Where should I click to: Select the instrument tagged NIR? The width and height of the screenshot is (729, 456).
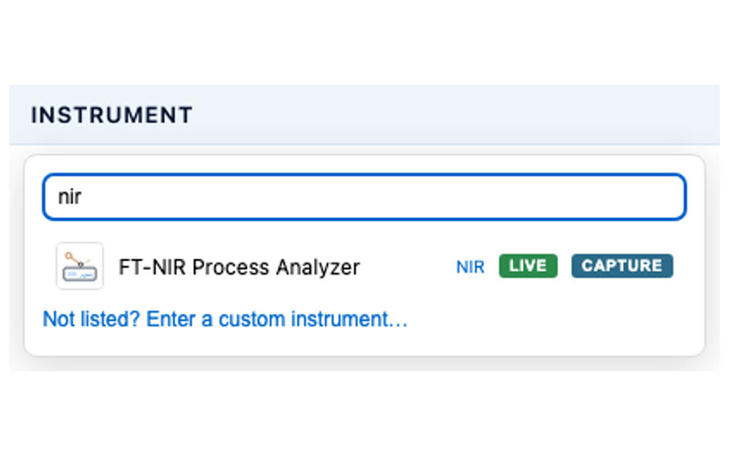(364, 265)
